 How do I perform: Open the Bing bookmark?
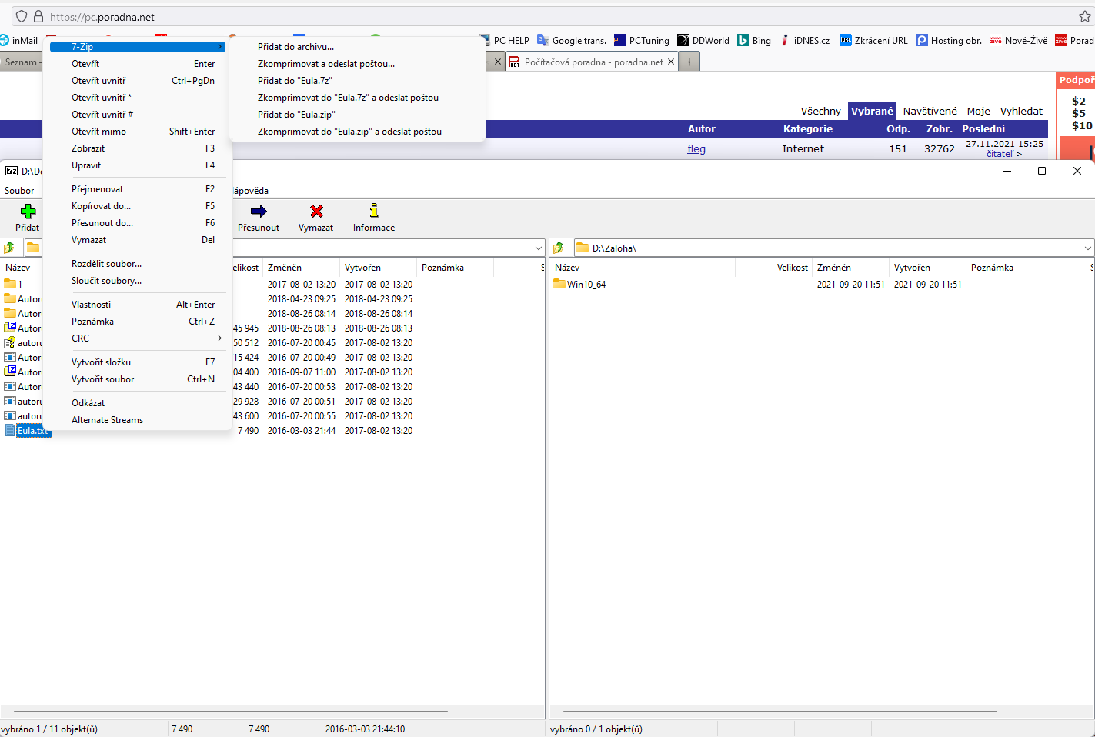(x=754, y=40)
